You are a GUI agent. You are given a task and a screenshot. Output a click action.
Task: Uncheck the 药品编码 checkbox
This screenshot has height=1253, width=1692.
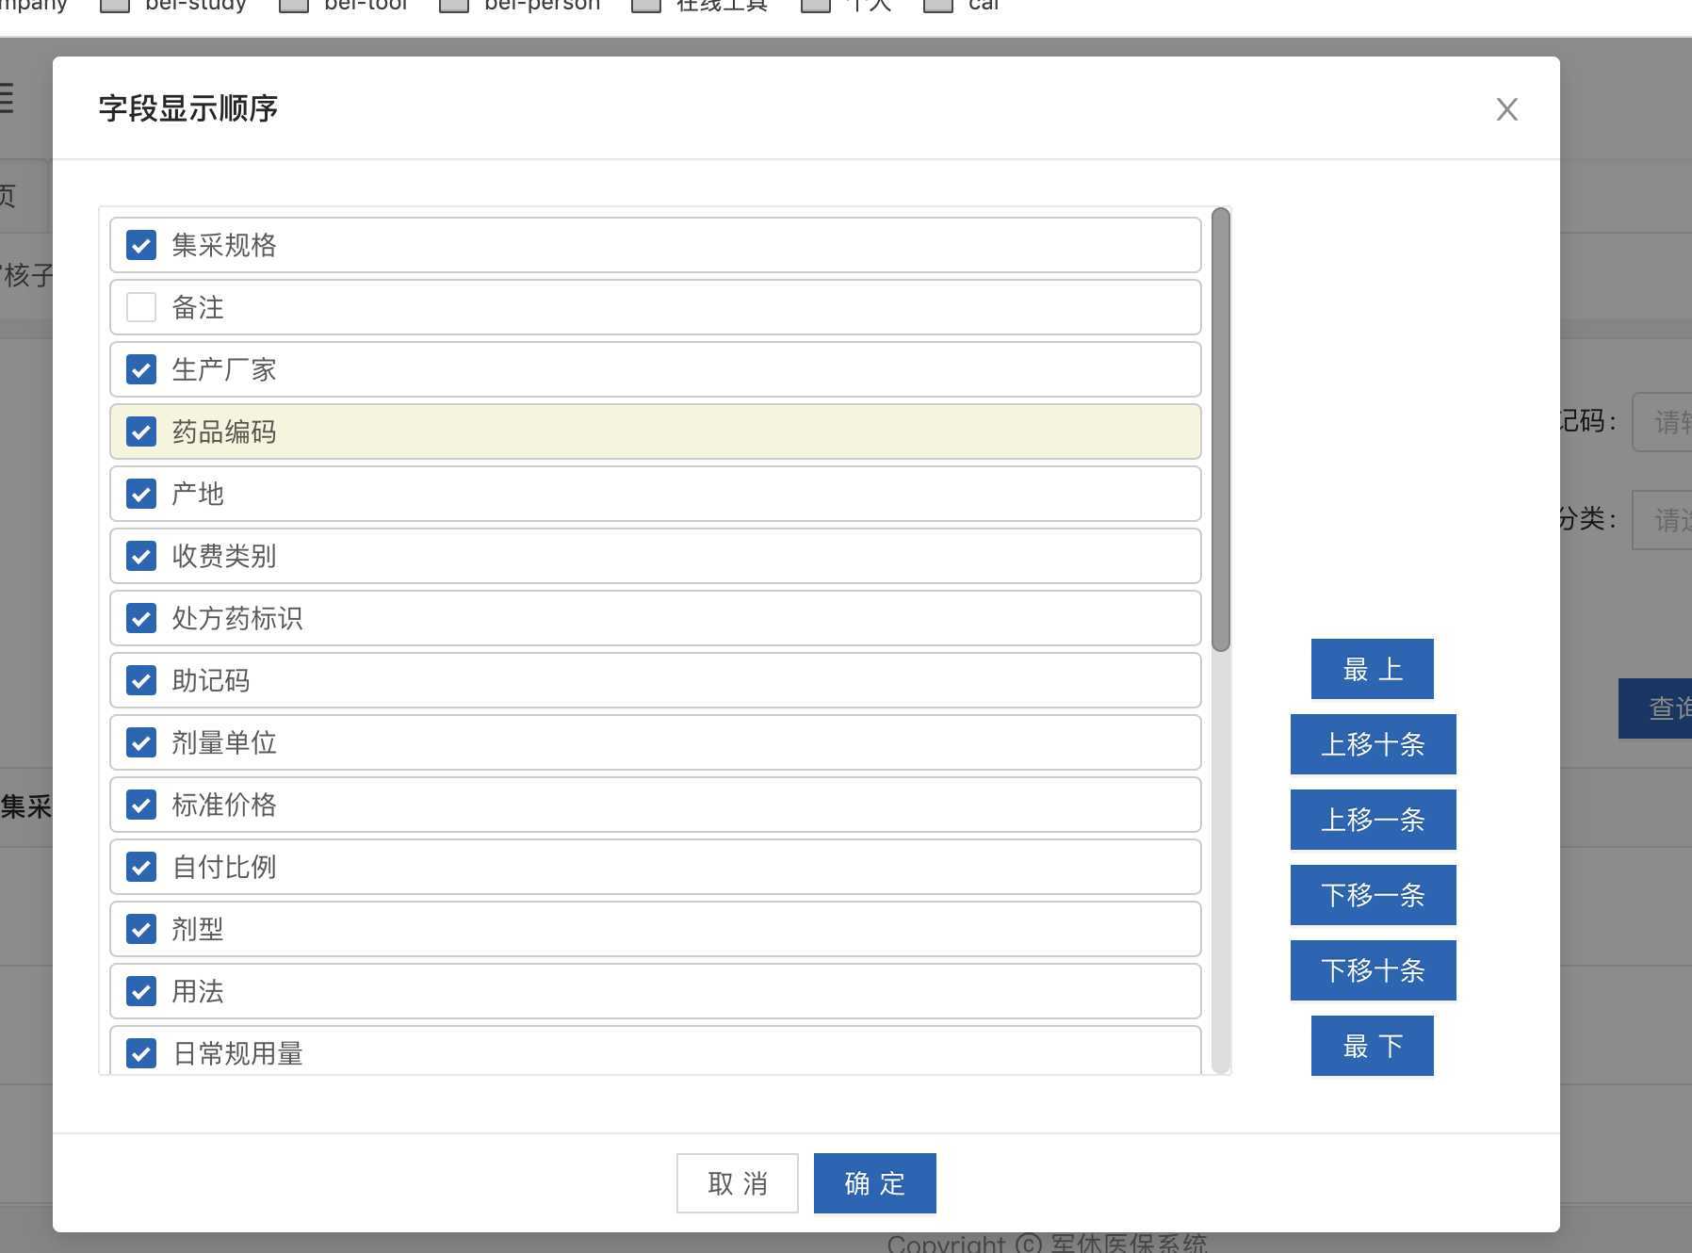pos(141,431)
